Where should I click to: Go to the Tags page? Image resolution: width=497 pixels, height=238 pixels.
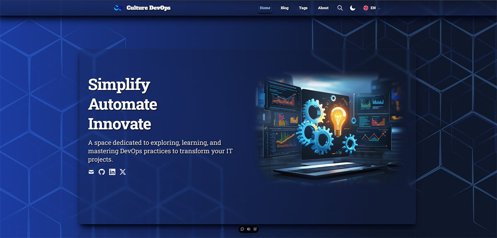click(303, 8)
